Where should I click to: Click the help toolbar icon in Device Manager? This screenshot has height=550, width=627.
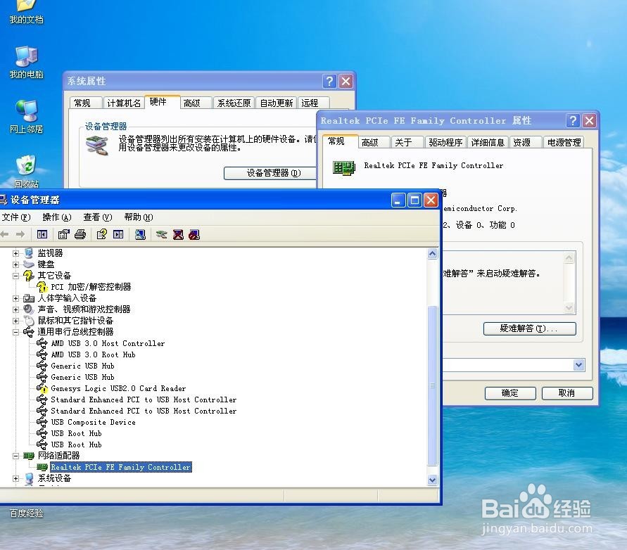coord(101,234)
